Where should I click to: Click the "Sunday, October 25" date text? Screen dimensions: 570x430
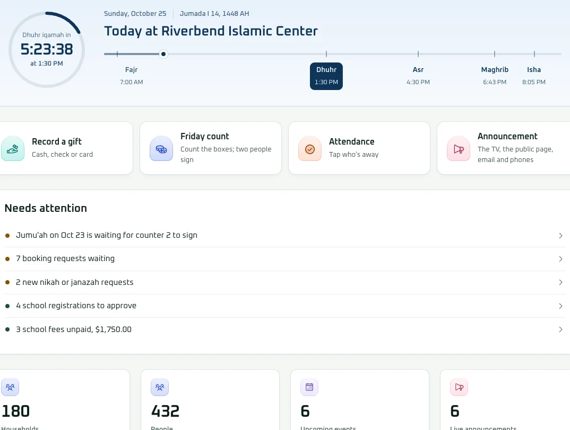pos(135,13)
